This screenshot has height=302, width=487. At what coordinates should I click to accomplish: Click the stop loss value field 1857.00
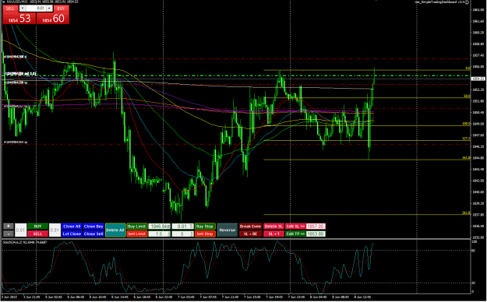316,226
